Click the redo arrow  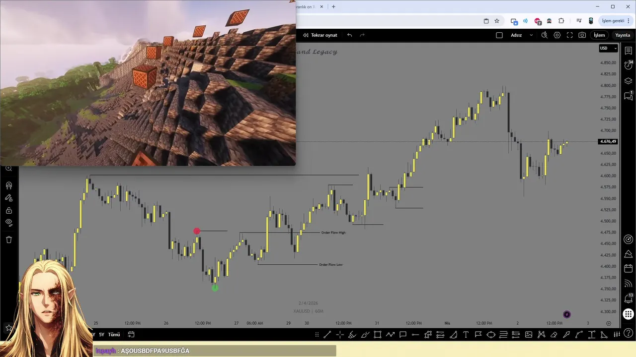tap(362, 35)
